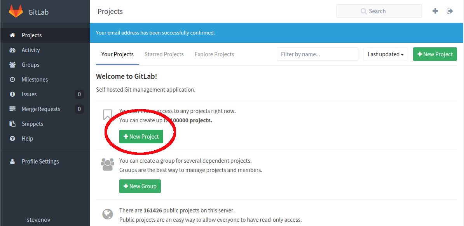Switch to Your Projects tab
The height and width of the screenshot is (226, 464).
pos(117,54)
